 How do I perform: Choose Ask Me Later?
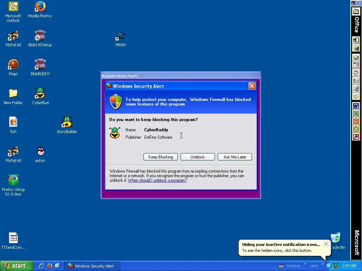point(235,157)
